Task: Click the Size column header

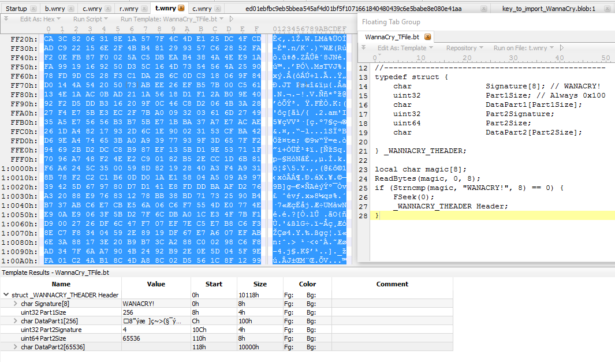Action: (x=260, y=284)
